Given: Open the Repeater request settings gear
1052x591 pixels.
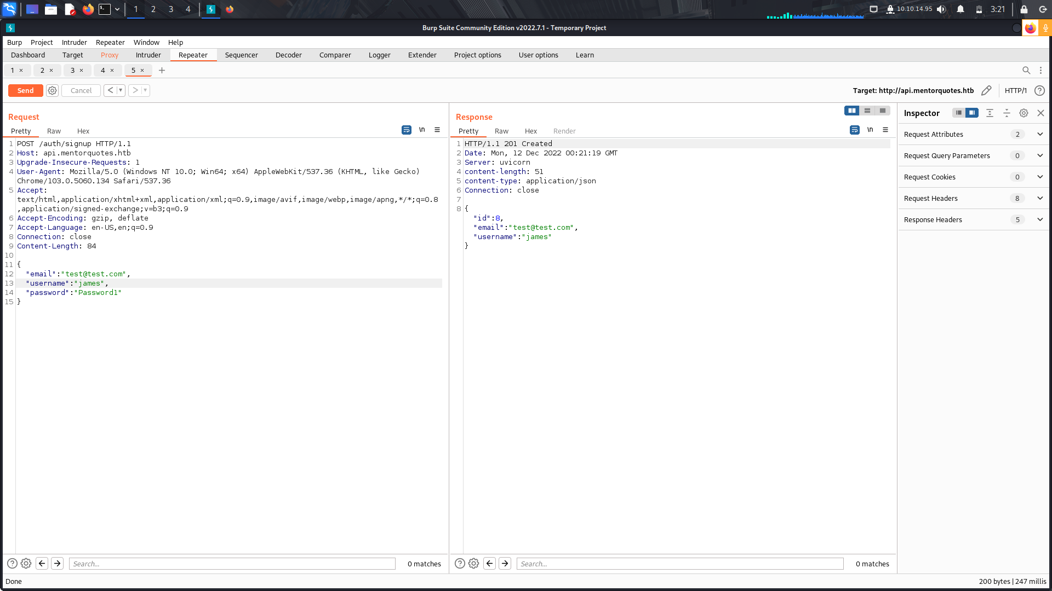Looking at the screenshot, I should [x=52, y=90].
